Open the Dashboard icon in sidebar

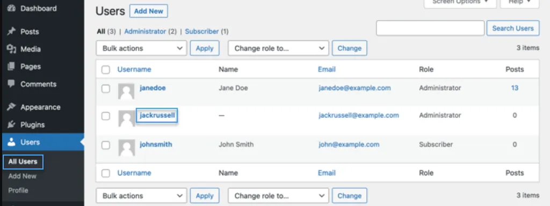pyautogui.click(x=12, y=9)
